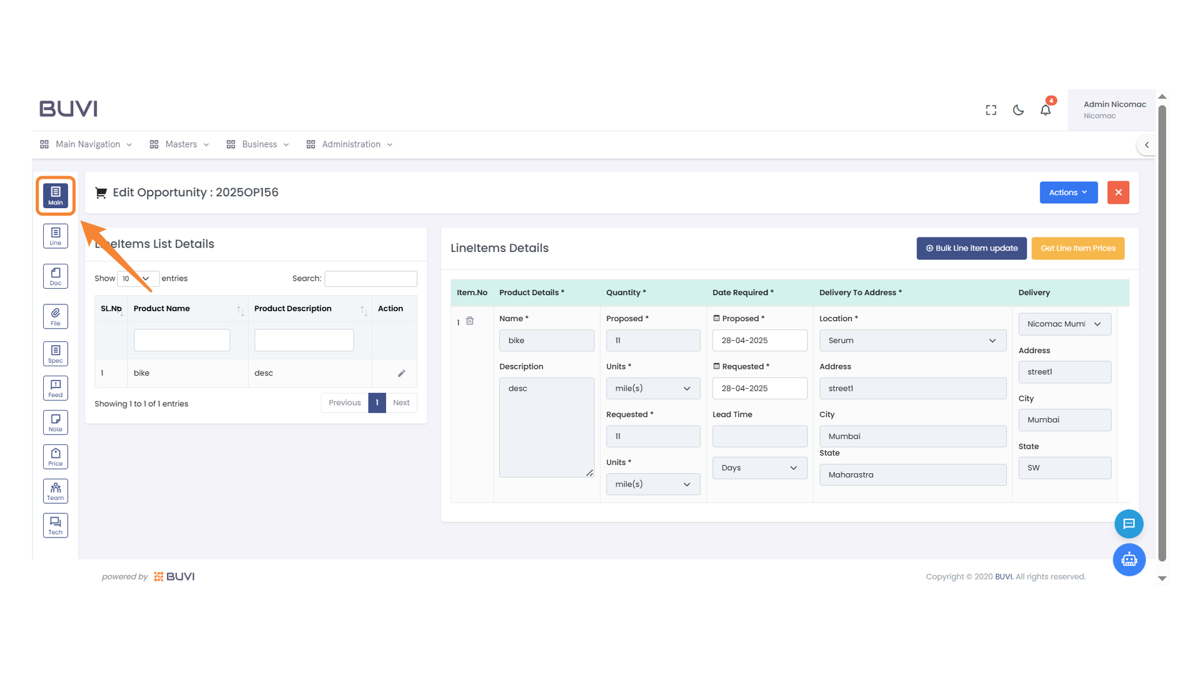Click the Search input field
This screenshot has width=1201, height=675.
point(370,279)
